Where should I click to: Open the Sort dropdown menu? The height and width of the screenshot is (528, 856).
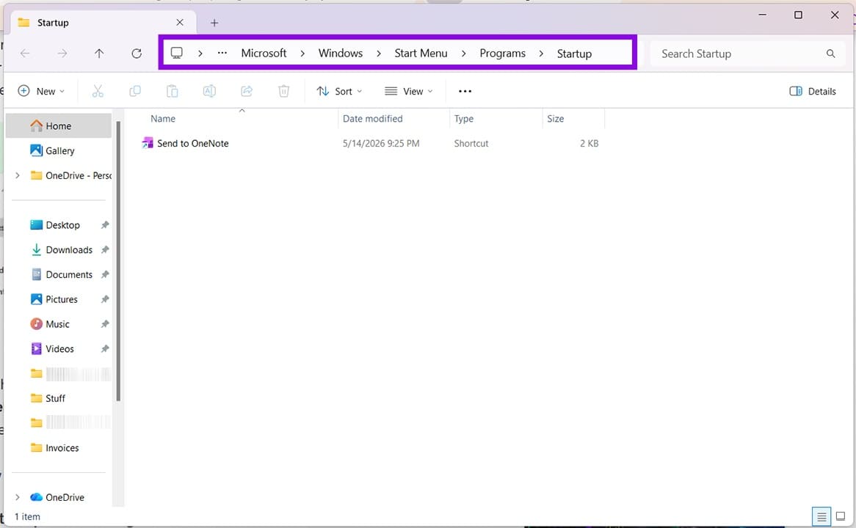[x=339, y=91]
